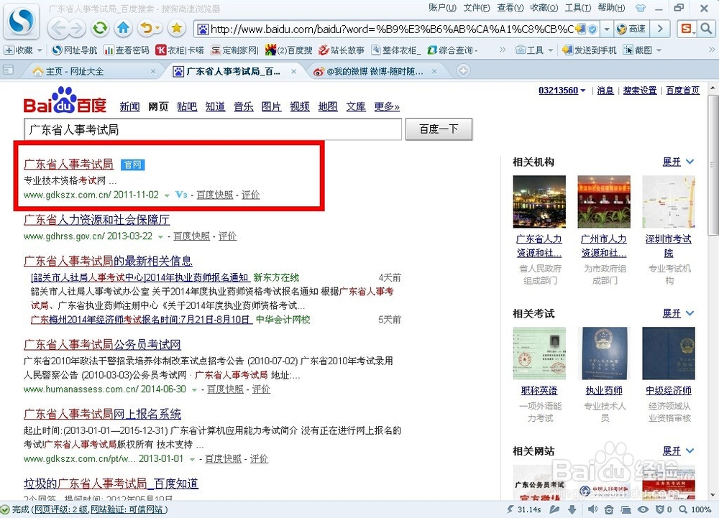Open the 查看密码 bookmark
The height and width of the screenshot is (518, 719).
tap(127, 50)
